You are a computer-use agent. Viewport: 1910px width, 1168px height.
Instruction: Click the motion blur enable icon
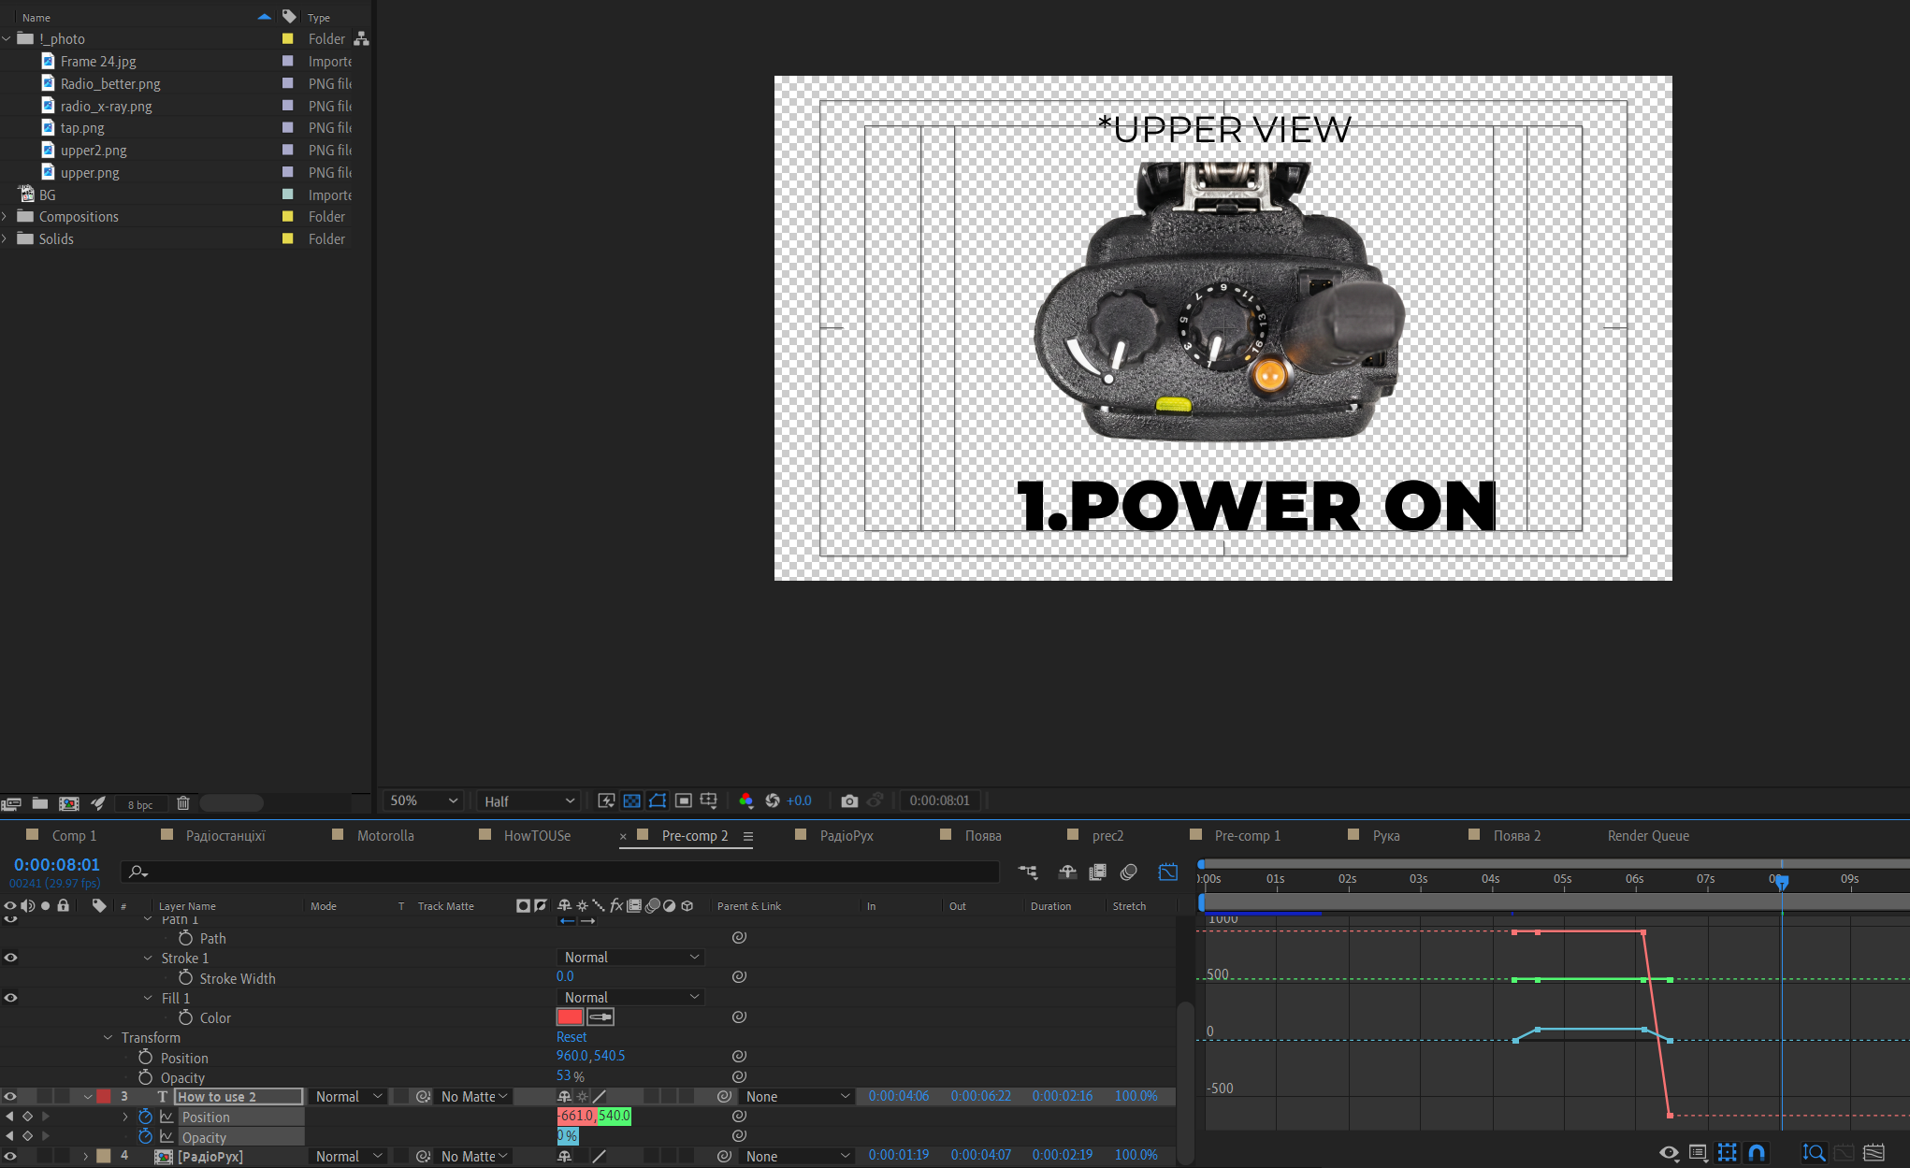[1128, 872]
